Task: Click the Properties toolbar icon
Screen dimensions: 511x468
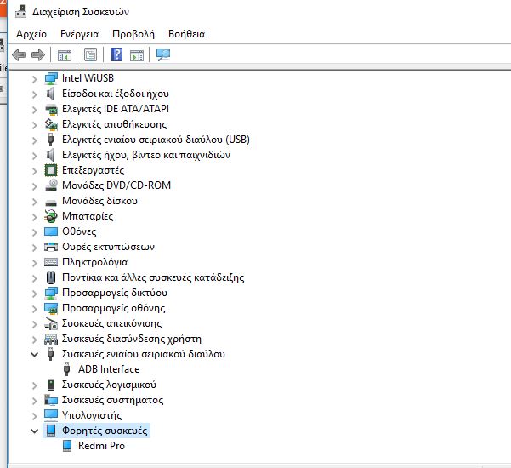Action: (90, 55)
